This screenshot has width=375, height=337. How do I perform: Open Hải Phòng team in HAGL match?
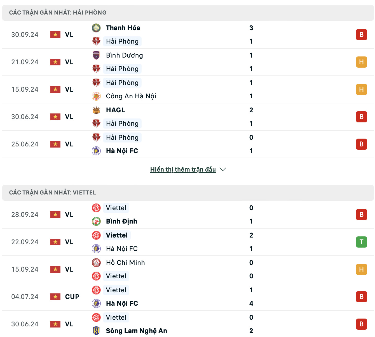point(122,124)
